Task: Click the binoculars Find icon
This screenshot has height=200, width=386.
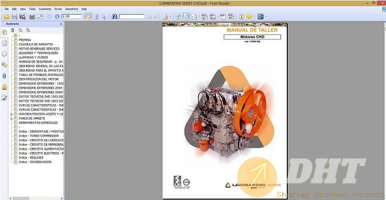Action: click(114, 17)
